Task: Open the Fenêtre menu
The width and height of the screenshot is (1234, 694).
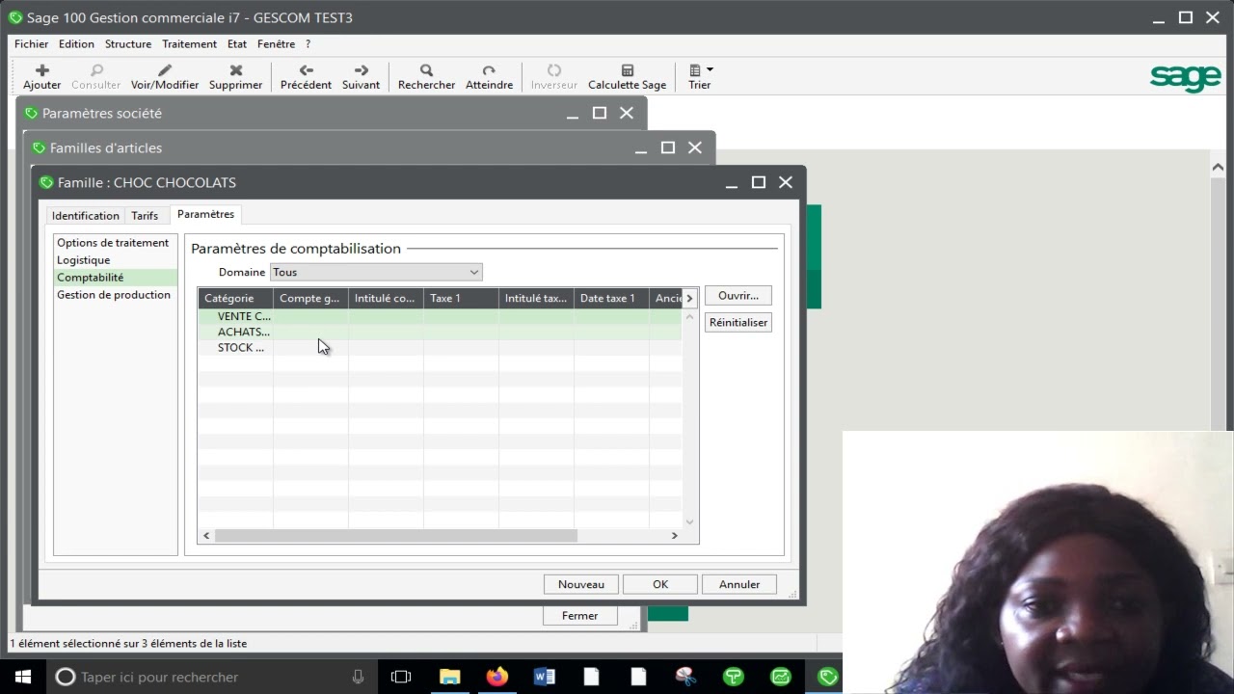Action: pyautogui.click(x=276, y=44)
